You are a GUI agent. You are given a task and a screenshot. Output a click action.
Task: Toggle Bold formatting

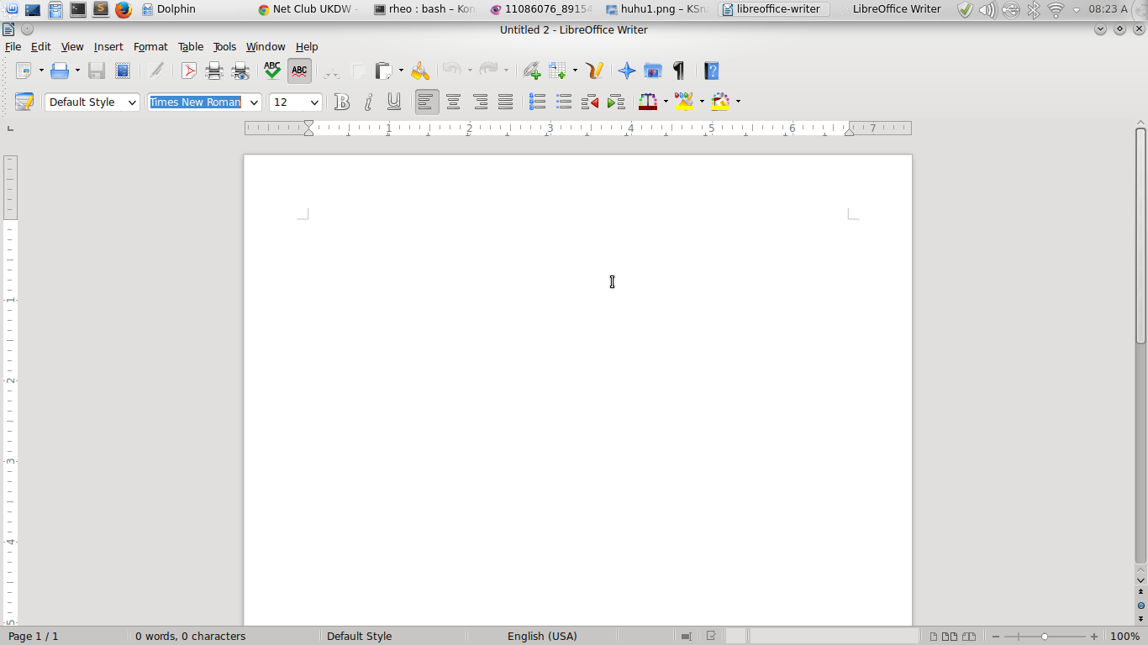pos(341,102)
